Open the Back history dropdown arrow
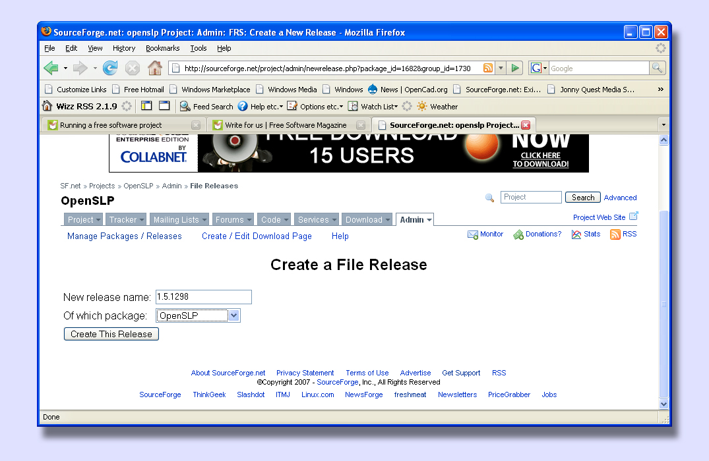This screenshot has height=461, width=709. click(x=65, y=68)
